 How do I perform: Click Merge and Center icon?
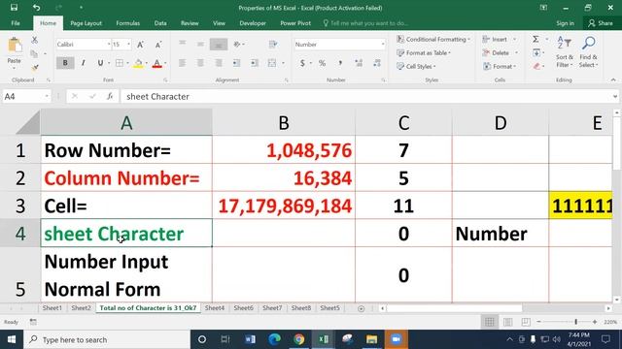pyautogui.click(x=272, y=63)
